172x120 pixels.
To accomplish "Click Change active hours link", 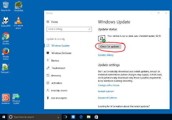I will pyautogui.click(x=109, y=85).
